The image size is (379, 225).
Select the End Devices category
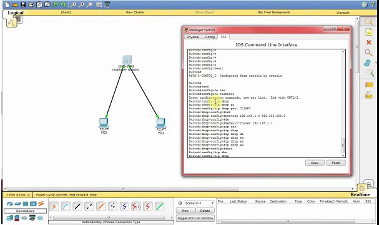pyautogui.click(x=9, y=218)
